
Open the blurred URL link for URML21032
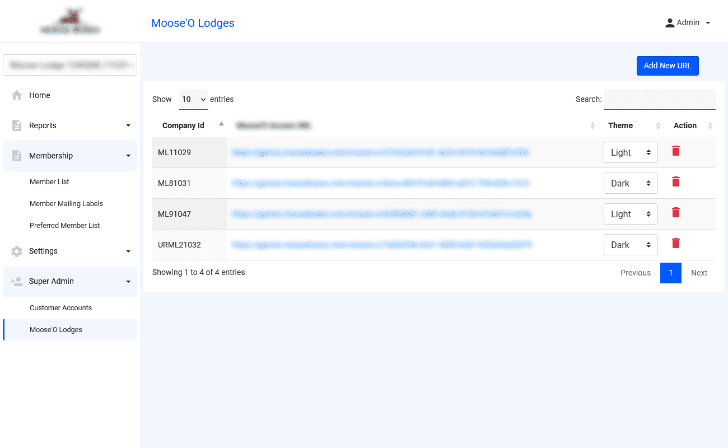[381, 244]
